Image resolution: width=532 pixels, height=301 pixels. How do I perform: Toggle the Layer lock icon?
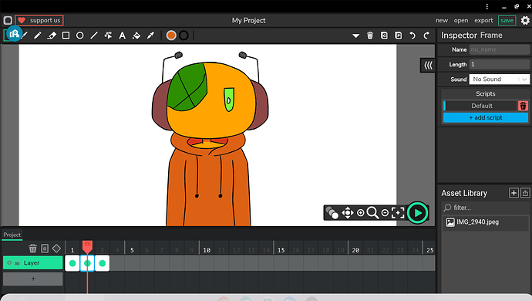17,263
